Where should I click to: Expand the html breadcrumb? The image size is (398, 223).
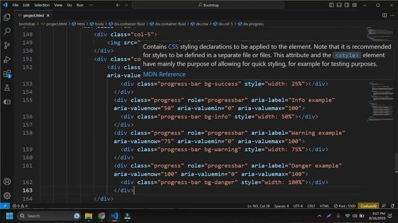coord(80,24)
